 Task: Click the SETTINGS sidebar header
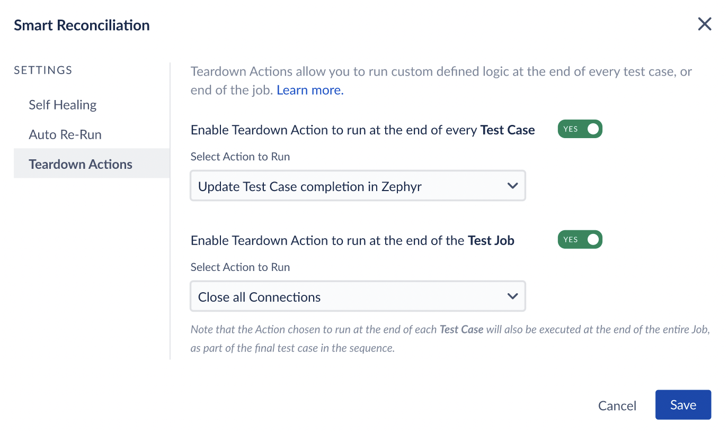(43, 70)
